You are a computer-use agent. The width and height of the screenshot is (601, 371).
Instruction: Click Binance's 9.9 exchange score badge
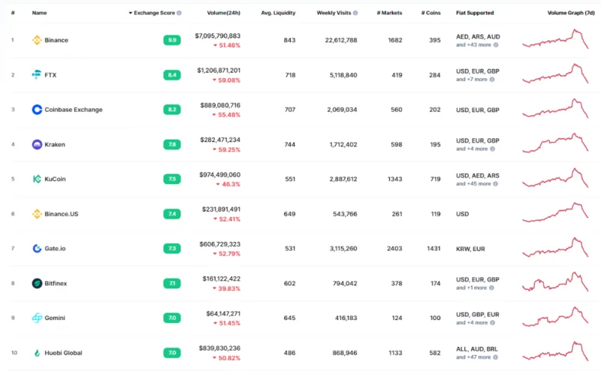[x=172, y=40]
